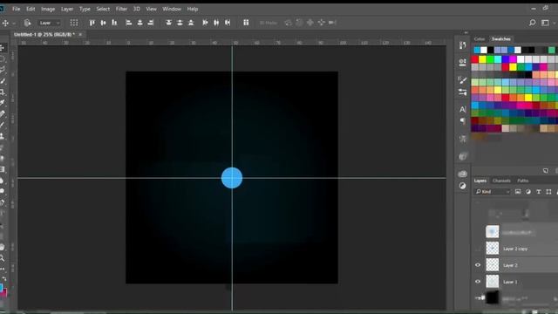Show Layer 2 copy via visibility box
This screenshot has height=314, width=558.
(x=478, y=249)
